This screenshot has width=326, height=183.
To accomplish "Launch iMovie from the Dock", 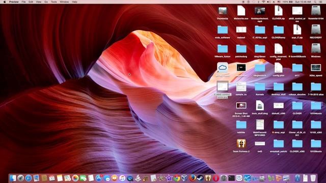I will click(169, 178).
